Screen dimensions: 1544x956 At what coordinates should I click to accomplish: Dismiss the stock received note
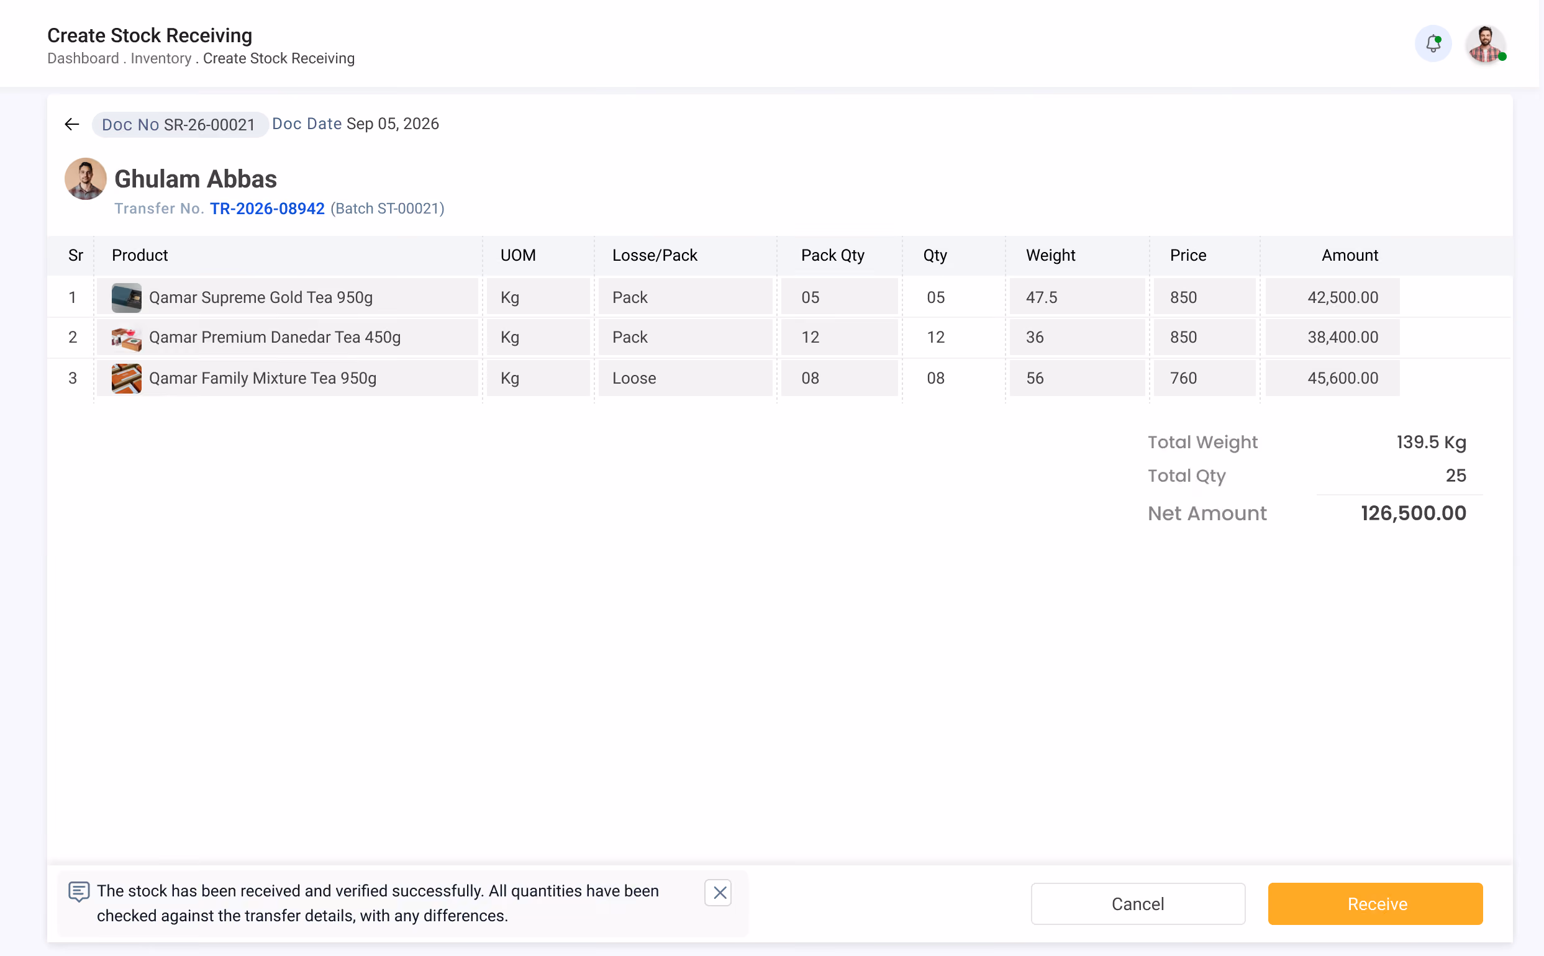(718, 892)
